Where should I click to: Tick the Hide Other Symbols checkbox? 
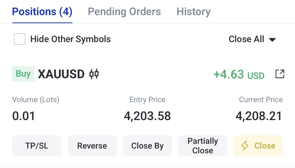coord(20,39)
